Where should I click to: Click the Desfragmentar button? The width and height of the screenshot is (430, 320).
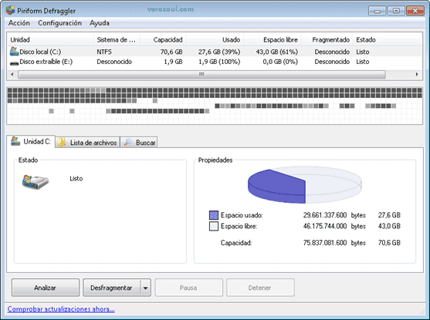pyautogui.click(x=111, y=288)
